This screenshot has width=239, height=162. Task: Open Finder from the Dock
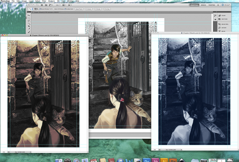[x=59, y=160]
